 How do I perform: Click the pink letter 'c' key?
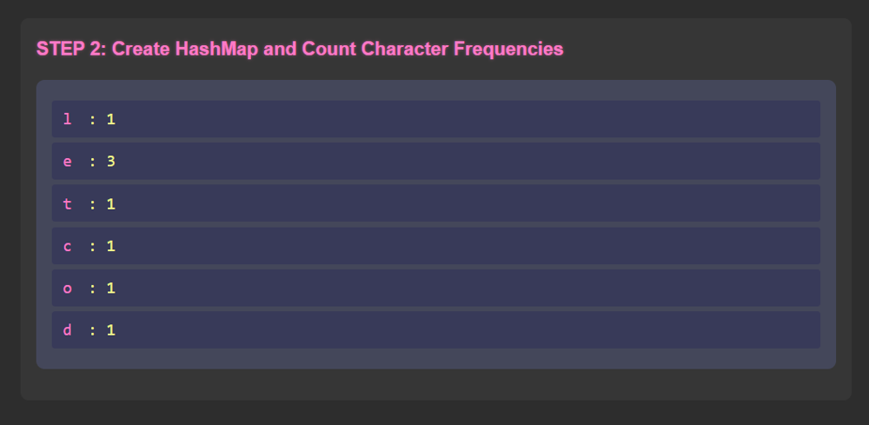tap(68, 246)
